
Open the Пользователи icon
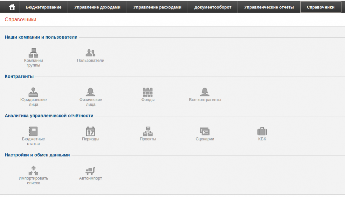click(x=91, y=53)
